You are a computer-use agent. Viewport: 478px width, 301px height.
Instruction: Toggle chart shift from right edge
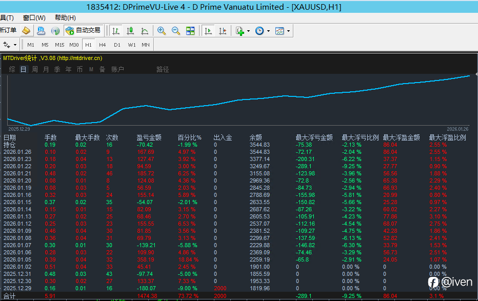click(223, 31)
